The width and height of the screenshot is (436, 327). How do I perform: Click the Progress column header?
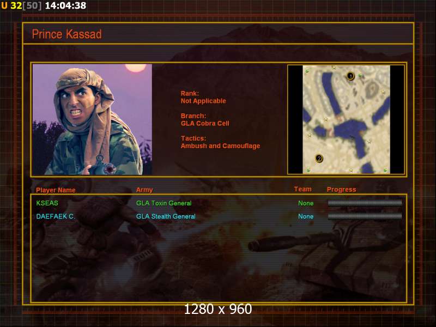(x=341, y=190)
